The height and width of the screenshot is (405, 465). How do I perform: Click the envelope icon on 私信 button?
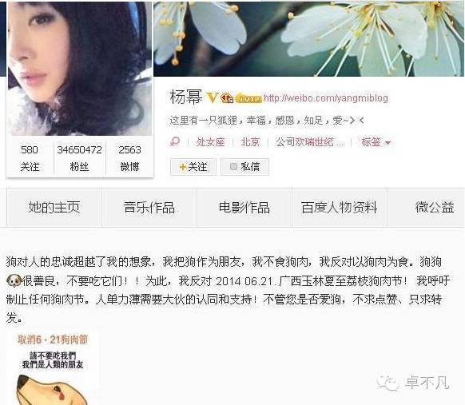click(233, 167)
